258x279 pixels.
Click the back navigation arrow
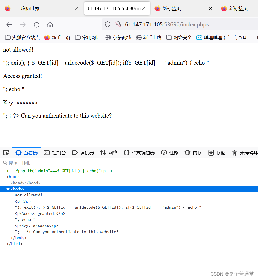(x=9, y=24)
